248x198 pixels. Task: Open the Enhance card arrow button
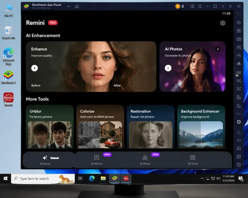(35, 68)
